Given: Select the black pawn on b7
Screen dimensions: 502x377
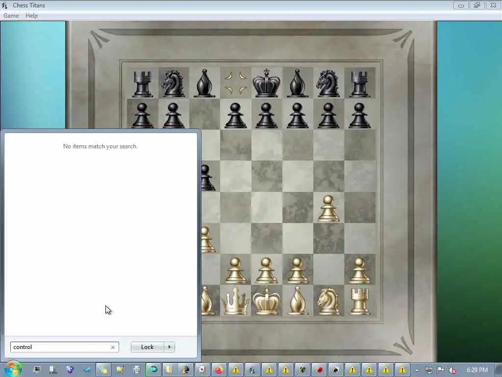Looking at the screenshot, I should [173, 115].
